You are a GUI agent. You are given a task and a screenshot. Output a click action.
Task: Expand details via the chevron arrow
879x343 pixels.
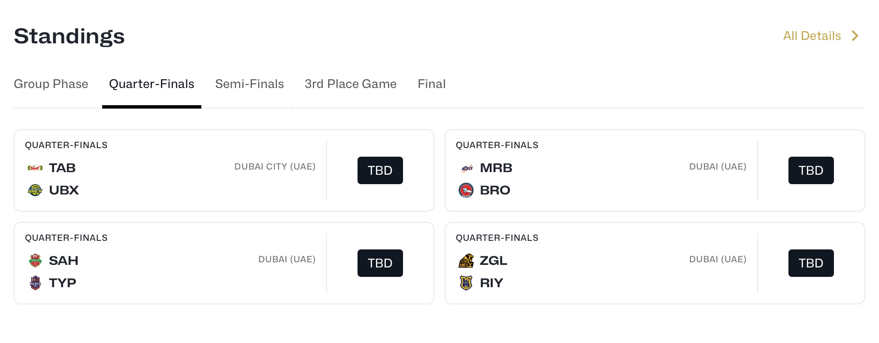855,36
